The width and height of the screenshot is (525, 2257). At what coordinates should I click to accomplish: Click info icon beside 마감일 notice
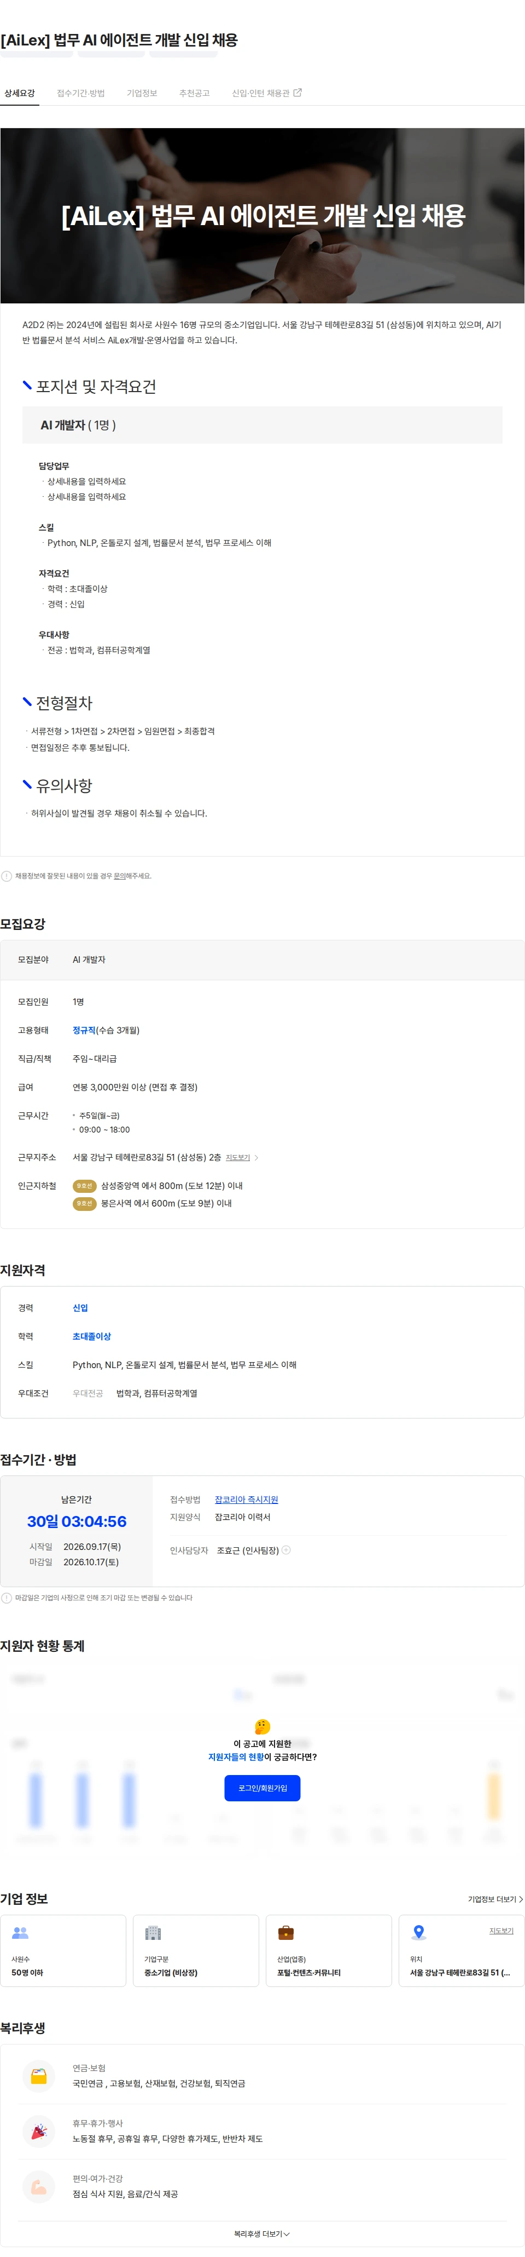tap(7, 1597)
